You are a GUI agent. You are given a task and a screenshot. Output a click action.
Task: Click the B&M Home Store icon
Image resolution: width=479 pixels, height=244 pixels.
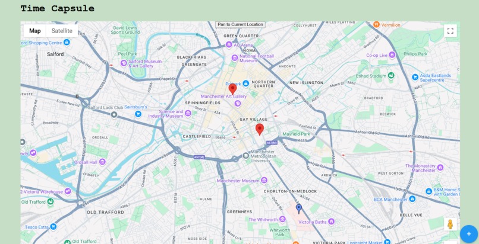pos(429,191)
